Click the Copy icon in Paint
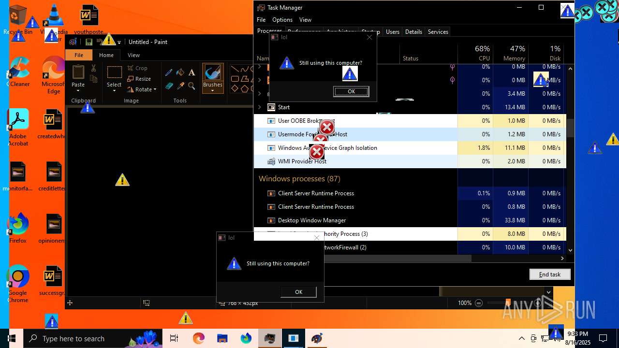Viewport: 619px width, 348px height. click(x=93, y=79)
